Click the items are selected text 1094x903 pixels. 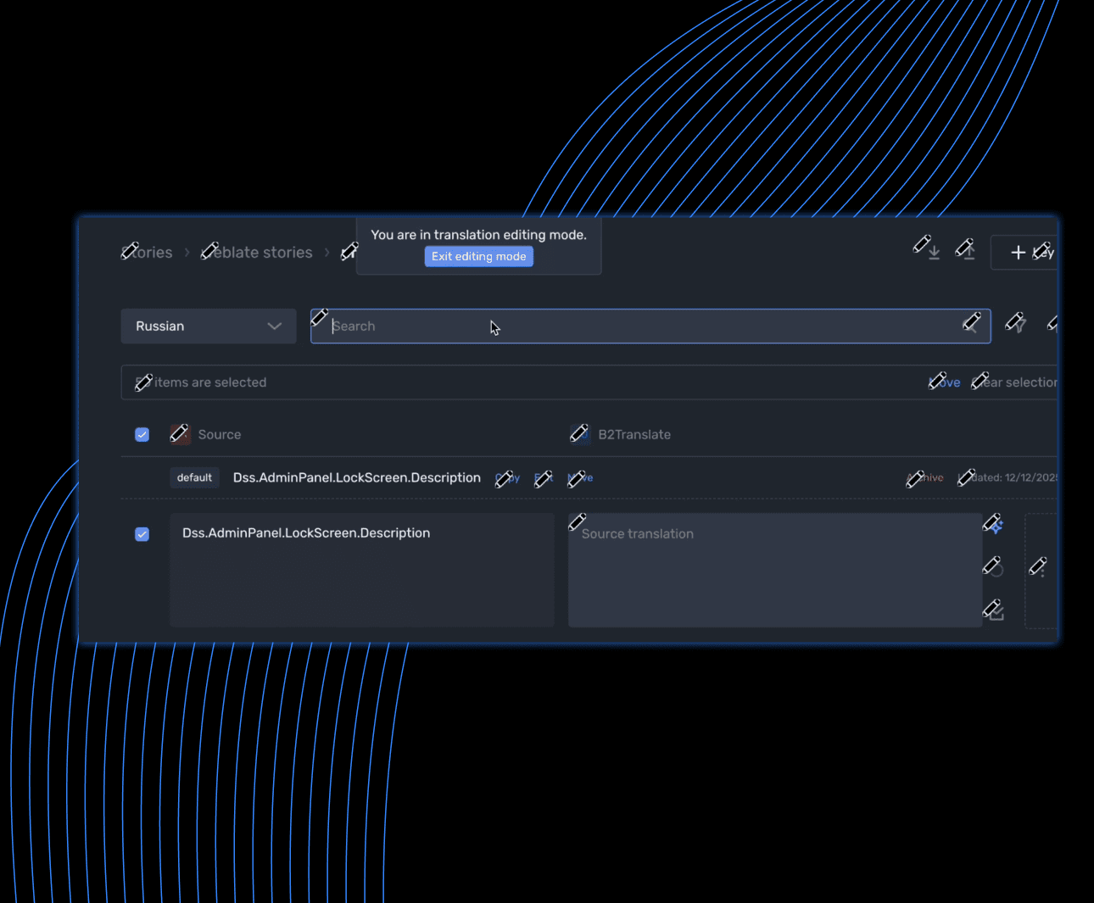pyautogui.click(x=201, y=382)
